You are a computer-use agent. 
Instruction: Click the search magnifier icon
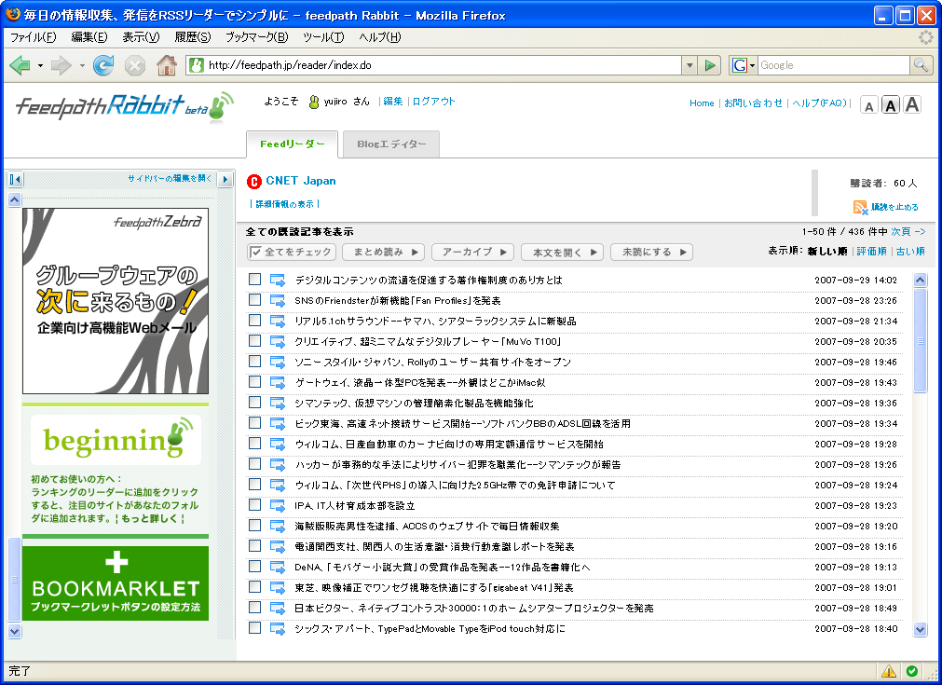click(921, 65)
